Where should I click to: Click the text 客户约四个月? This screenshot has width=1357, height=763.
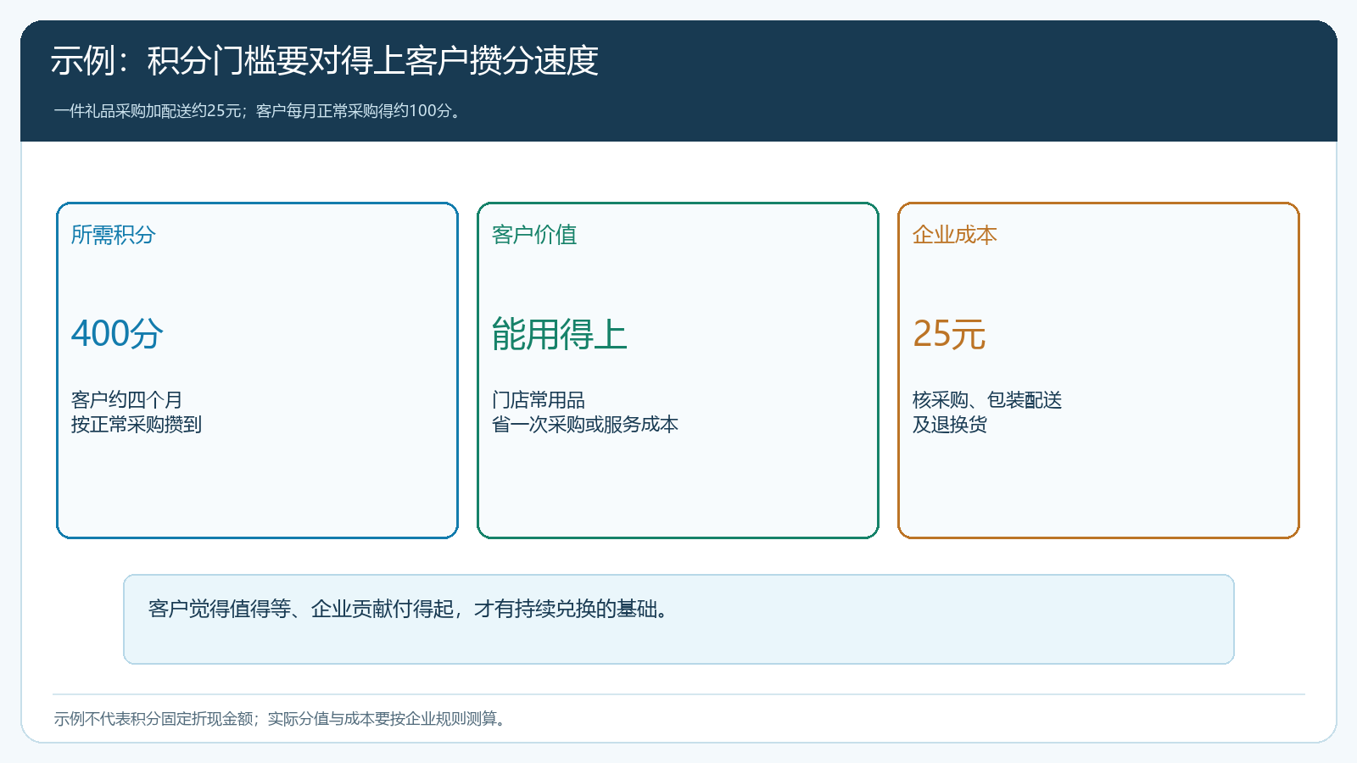(127, 400)
